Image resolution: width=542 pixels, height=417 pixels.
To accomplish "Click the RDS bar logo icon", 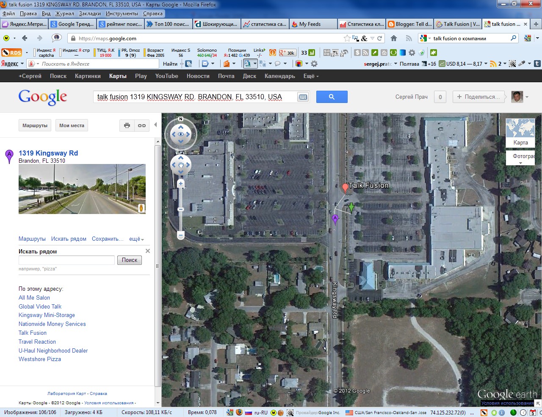I will point(11,53).
